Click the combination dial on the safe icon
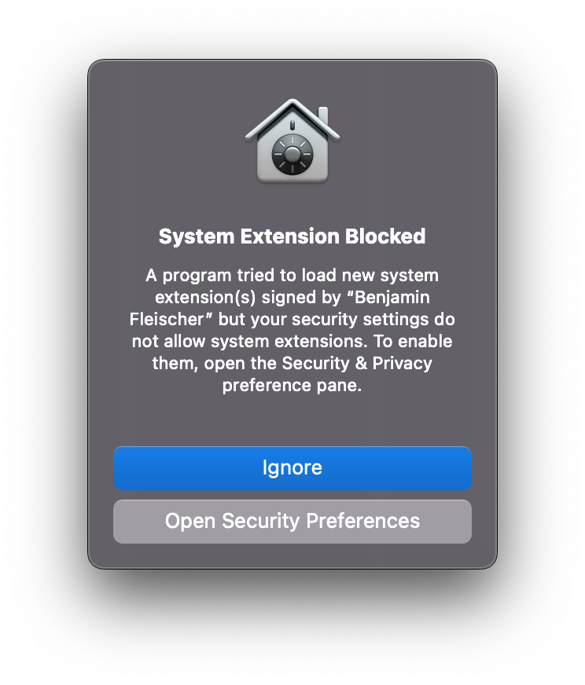 tap(292, 154)
